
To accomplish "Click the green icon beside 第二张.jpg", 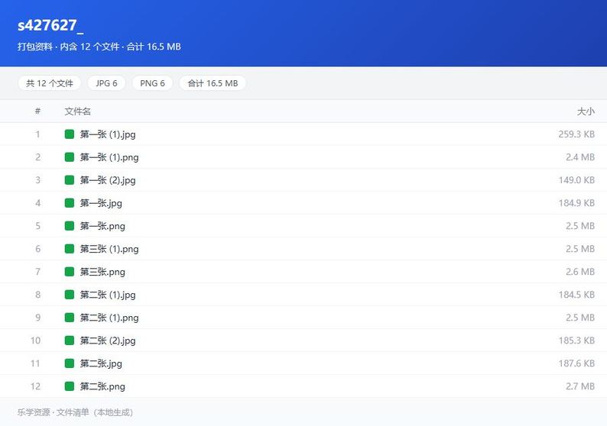I will coord(70,363).
